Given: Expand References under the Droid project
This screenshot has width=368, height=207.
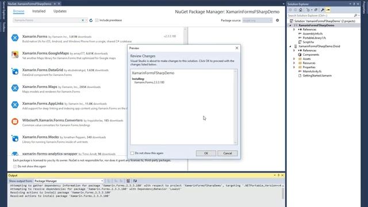Looking at the screenshot, I should pyautogui.click(x=294, y=51).
